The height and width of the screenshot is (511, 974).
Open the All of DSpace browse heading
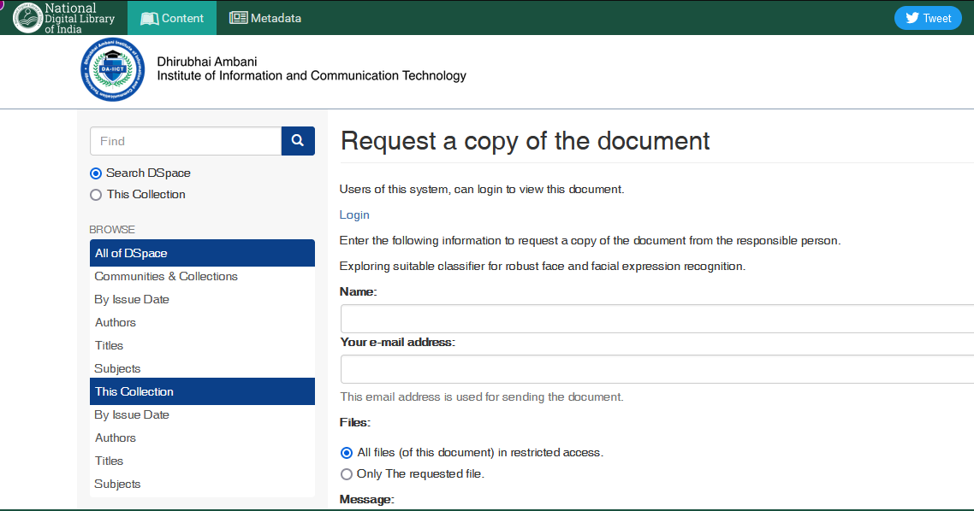coord(203,253)
